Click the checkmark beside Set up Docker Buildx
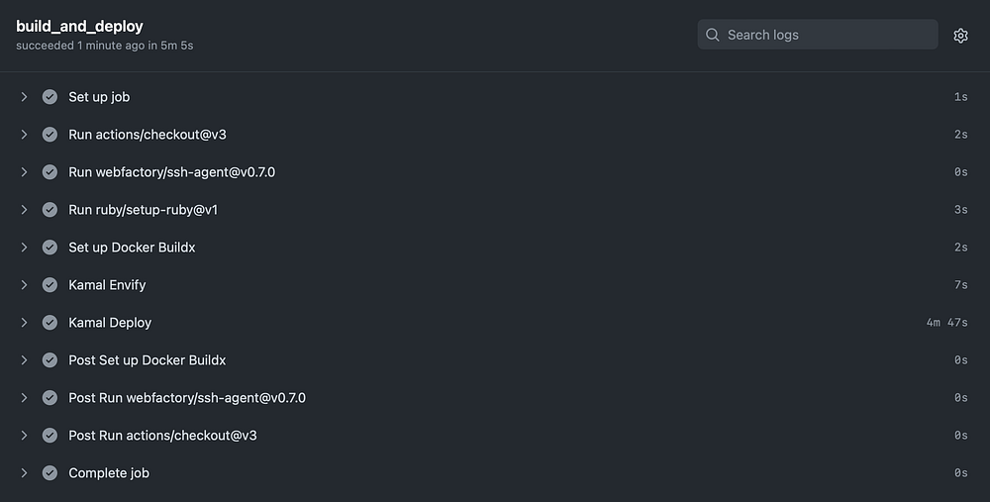The image size is (990, 502). click(49, 248)
